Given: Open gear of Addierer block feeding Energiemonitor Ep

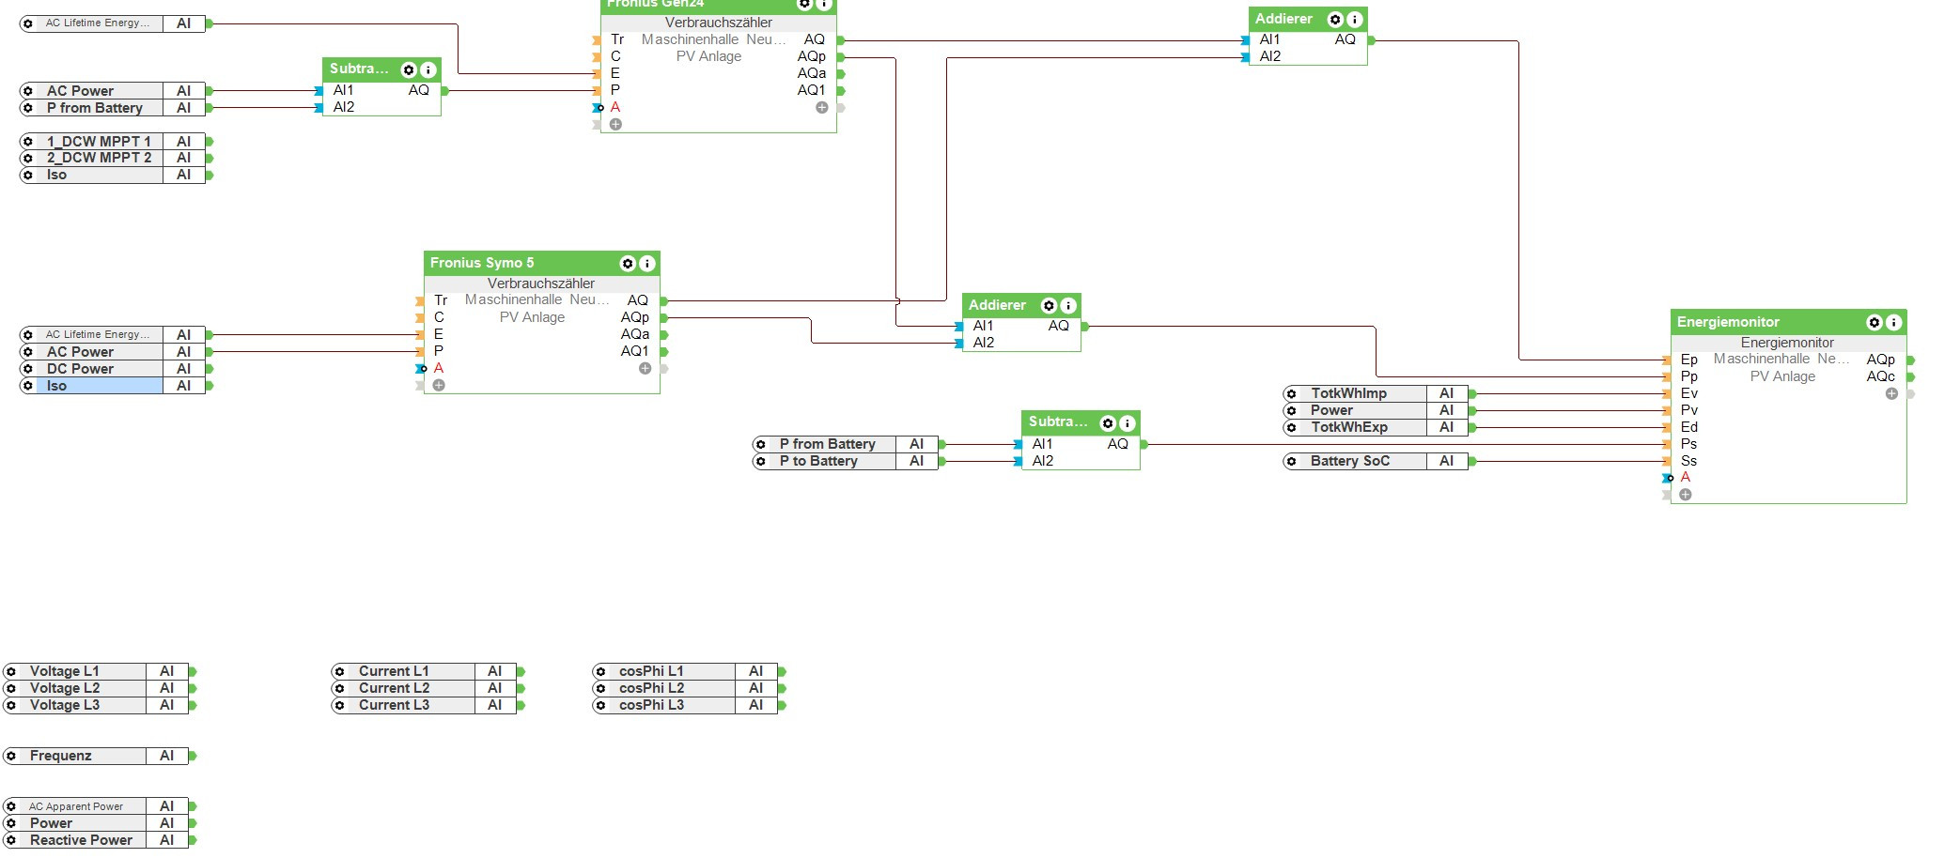Looking at the screenshot, I should (x=1335, y=20).
